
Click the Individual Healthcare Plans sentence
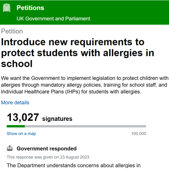click(x=71, y=92)
